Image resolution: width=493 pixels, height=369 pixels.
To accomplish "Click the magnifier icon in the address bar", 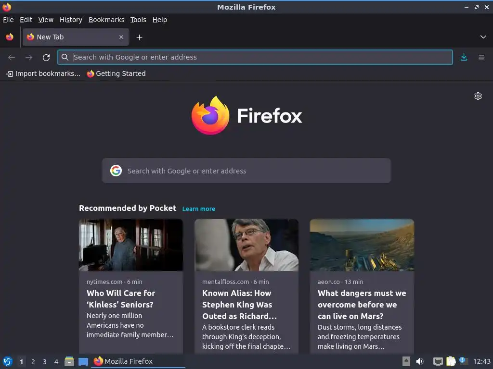I will 65,57.
